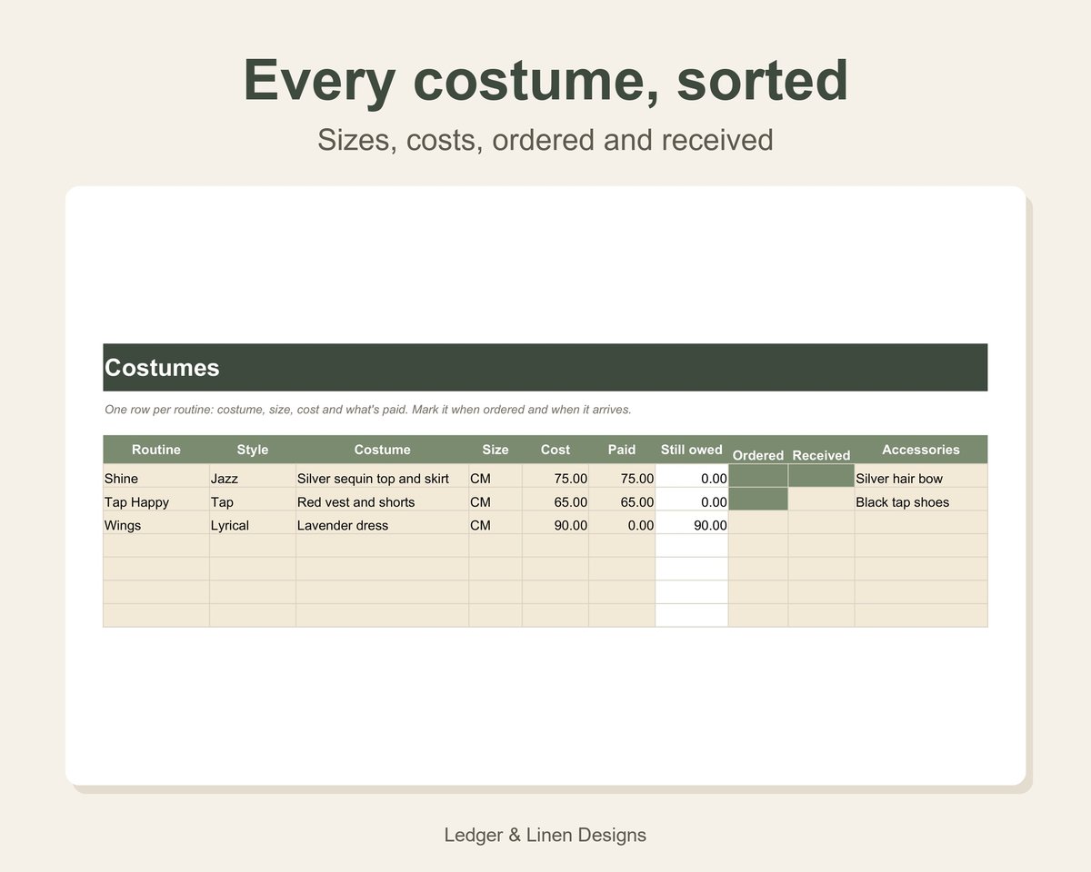The height and width of the screenshot is (872, 1091).
Task: Click the Costumes section title banner
Action: 545,367
